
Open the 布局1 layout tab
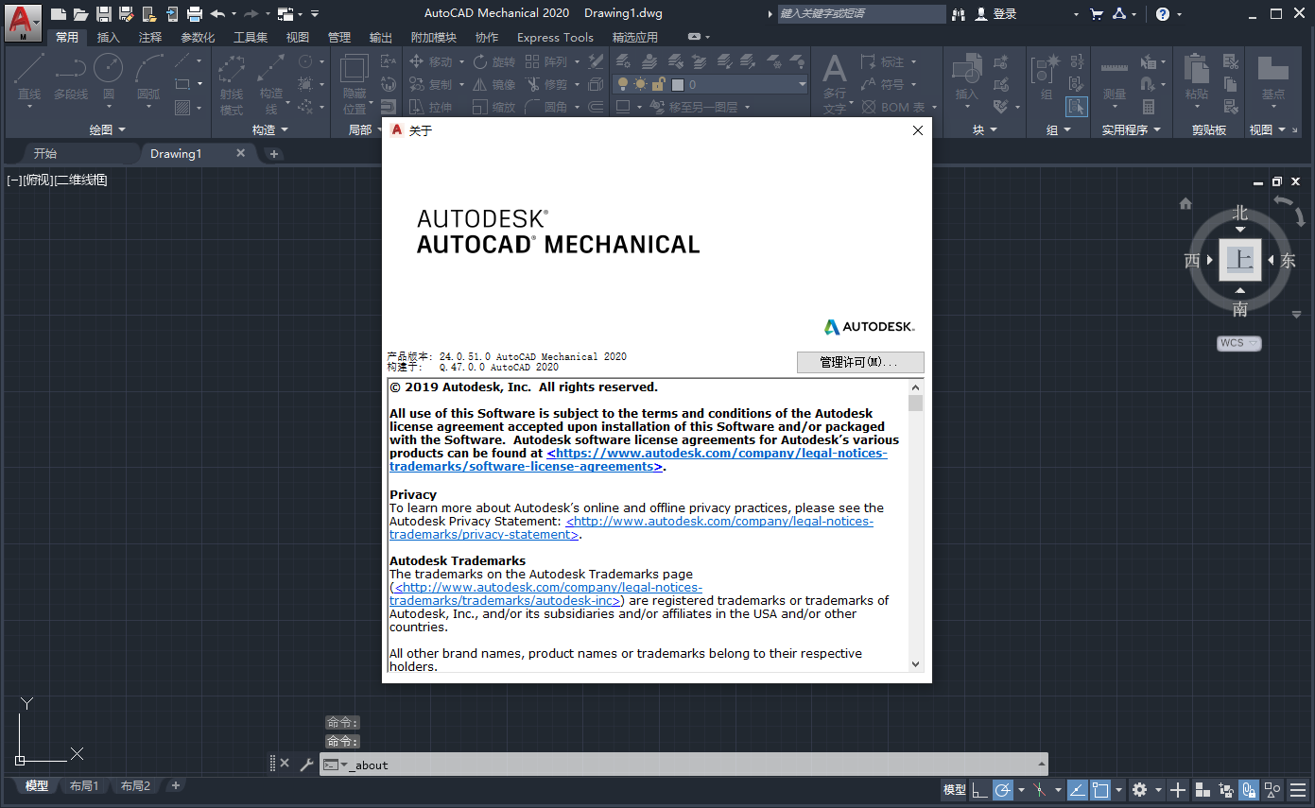[x=84, y=785]
